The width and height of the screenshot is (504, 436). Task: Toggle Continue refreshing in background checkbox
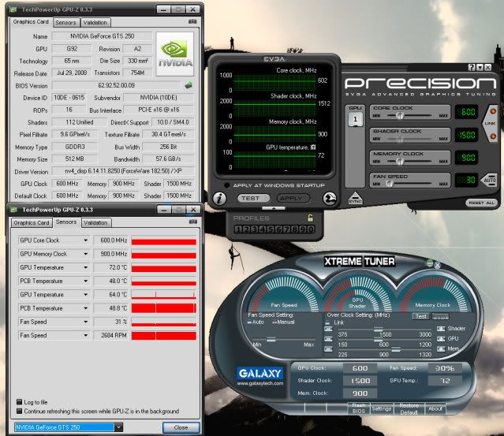click(20, 411)
